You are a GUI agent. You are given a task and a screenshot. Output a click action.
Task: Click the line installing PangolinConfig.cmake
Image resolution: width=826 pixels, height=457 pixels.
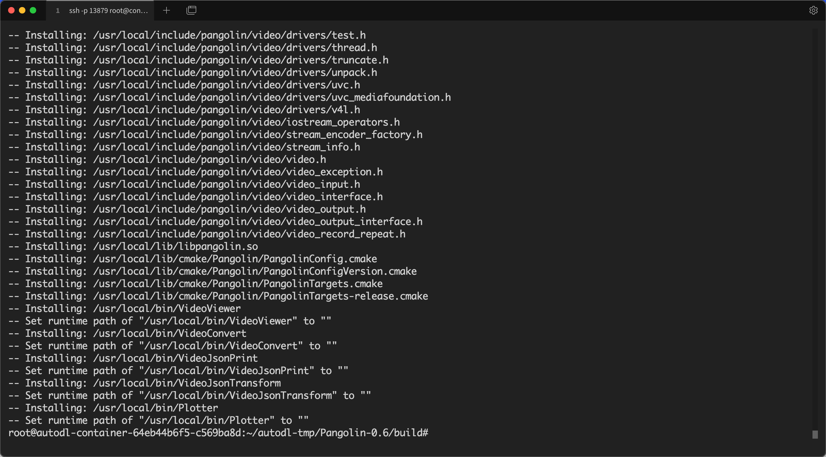click(193, 259)
